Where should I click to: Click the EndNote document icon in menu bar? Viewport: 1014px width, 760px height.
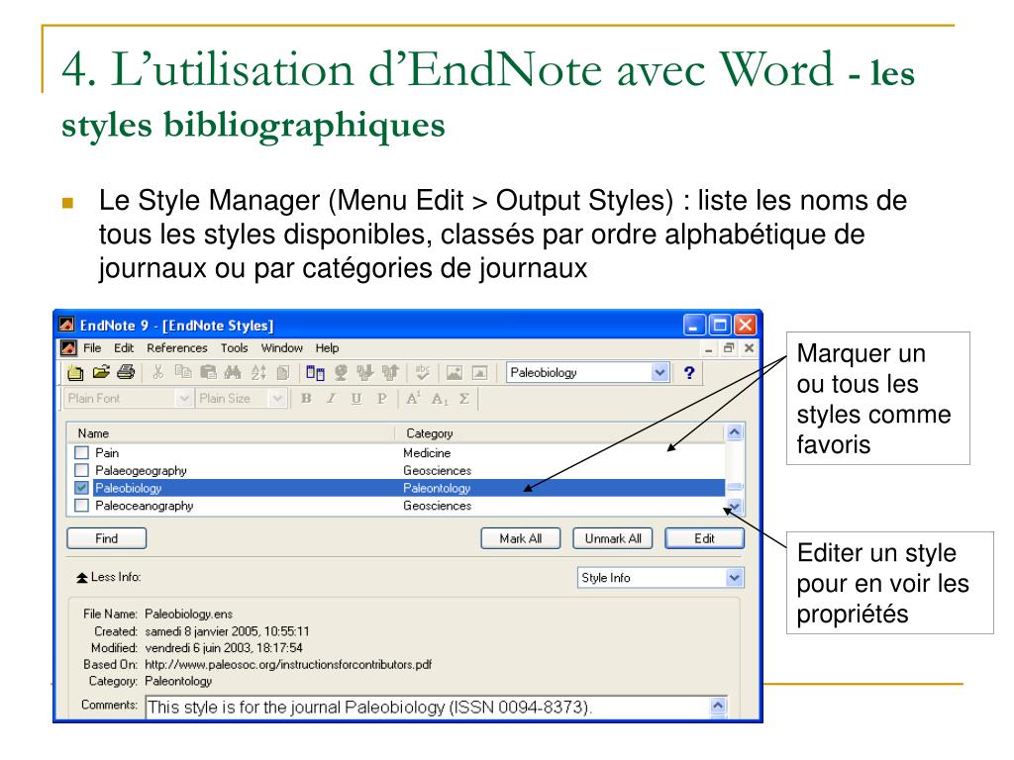[69, 347]
